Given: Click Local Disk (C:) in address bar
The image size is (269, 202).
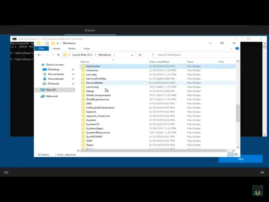Looking at the screenshot, I should (82, 55).
